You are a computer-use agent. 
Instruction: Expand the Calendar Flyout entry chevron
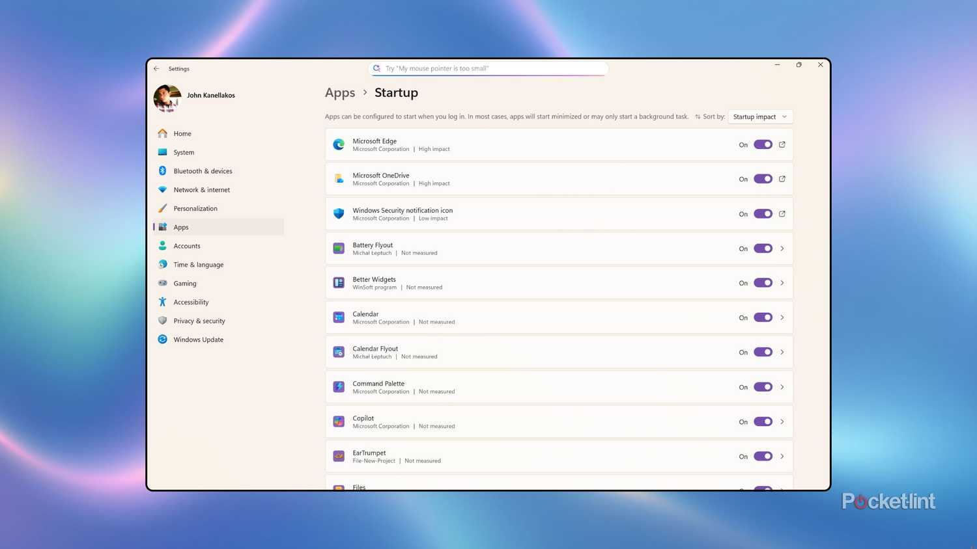[782, 352]
